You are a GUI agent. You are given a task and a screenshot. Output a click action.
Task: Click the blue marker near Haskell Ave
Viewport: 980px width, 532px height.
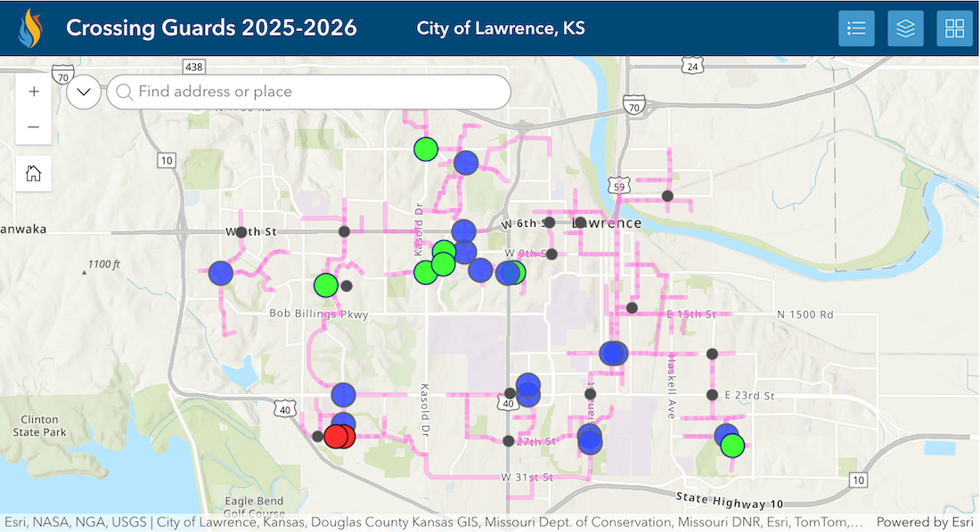[613, 353]
